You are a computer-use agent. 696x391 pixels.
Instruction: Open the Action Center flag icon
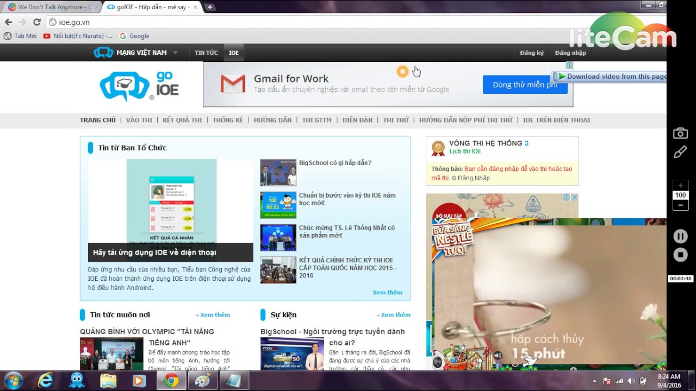click(x=607, y=381)
